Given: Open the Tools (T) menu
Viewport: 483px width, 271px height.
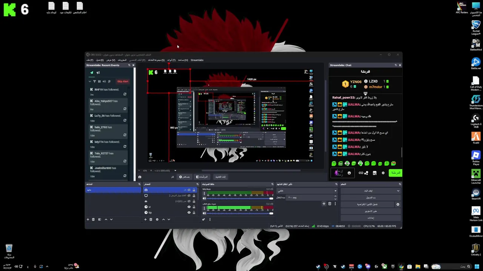Looking at the screenshot, I should click(171, 60).
